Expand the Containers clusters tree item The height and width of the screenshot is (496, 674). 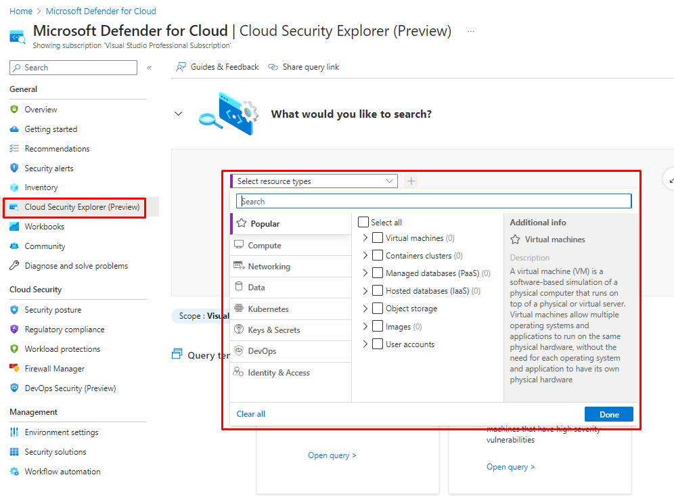365,256
